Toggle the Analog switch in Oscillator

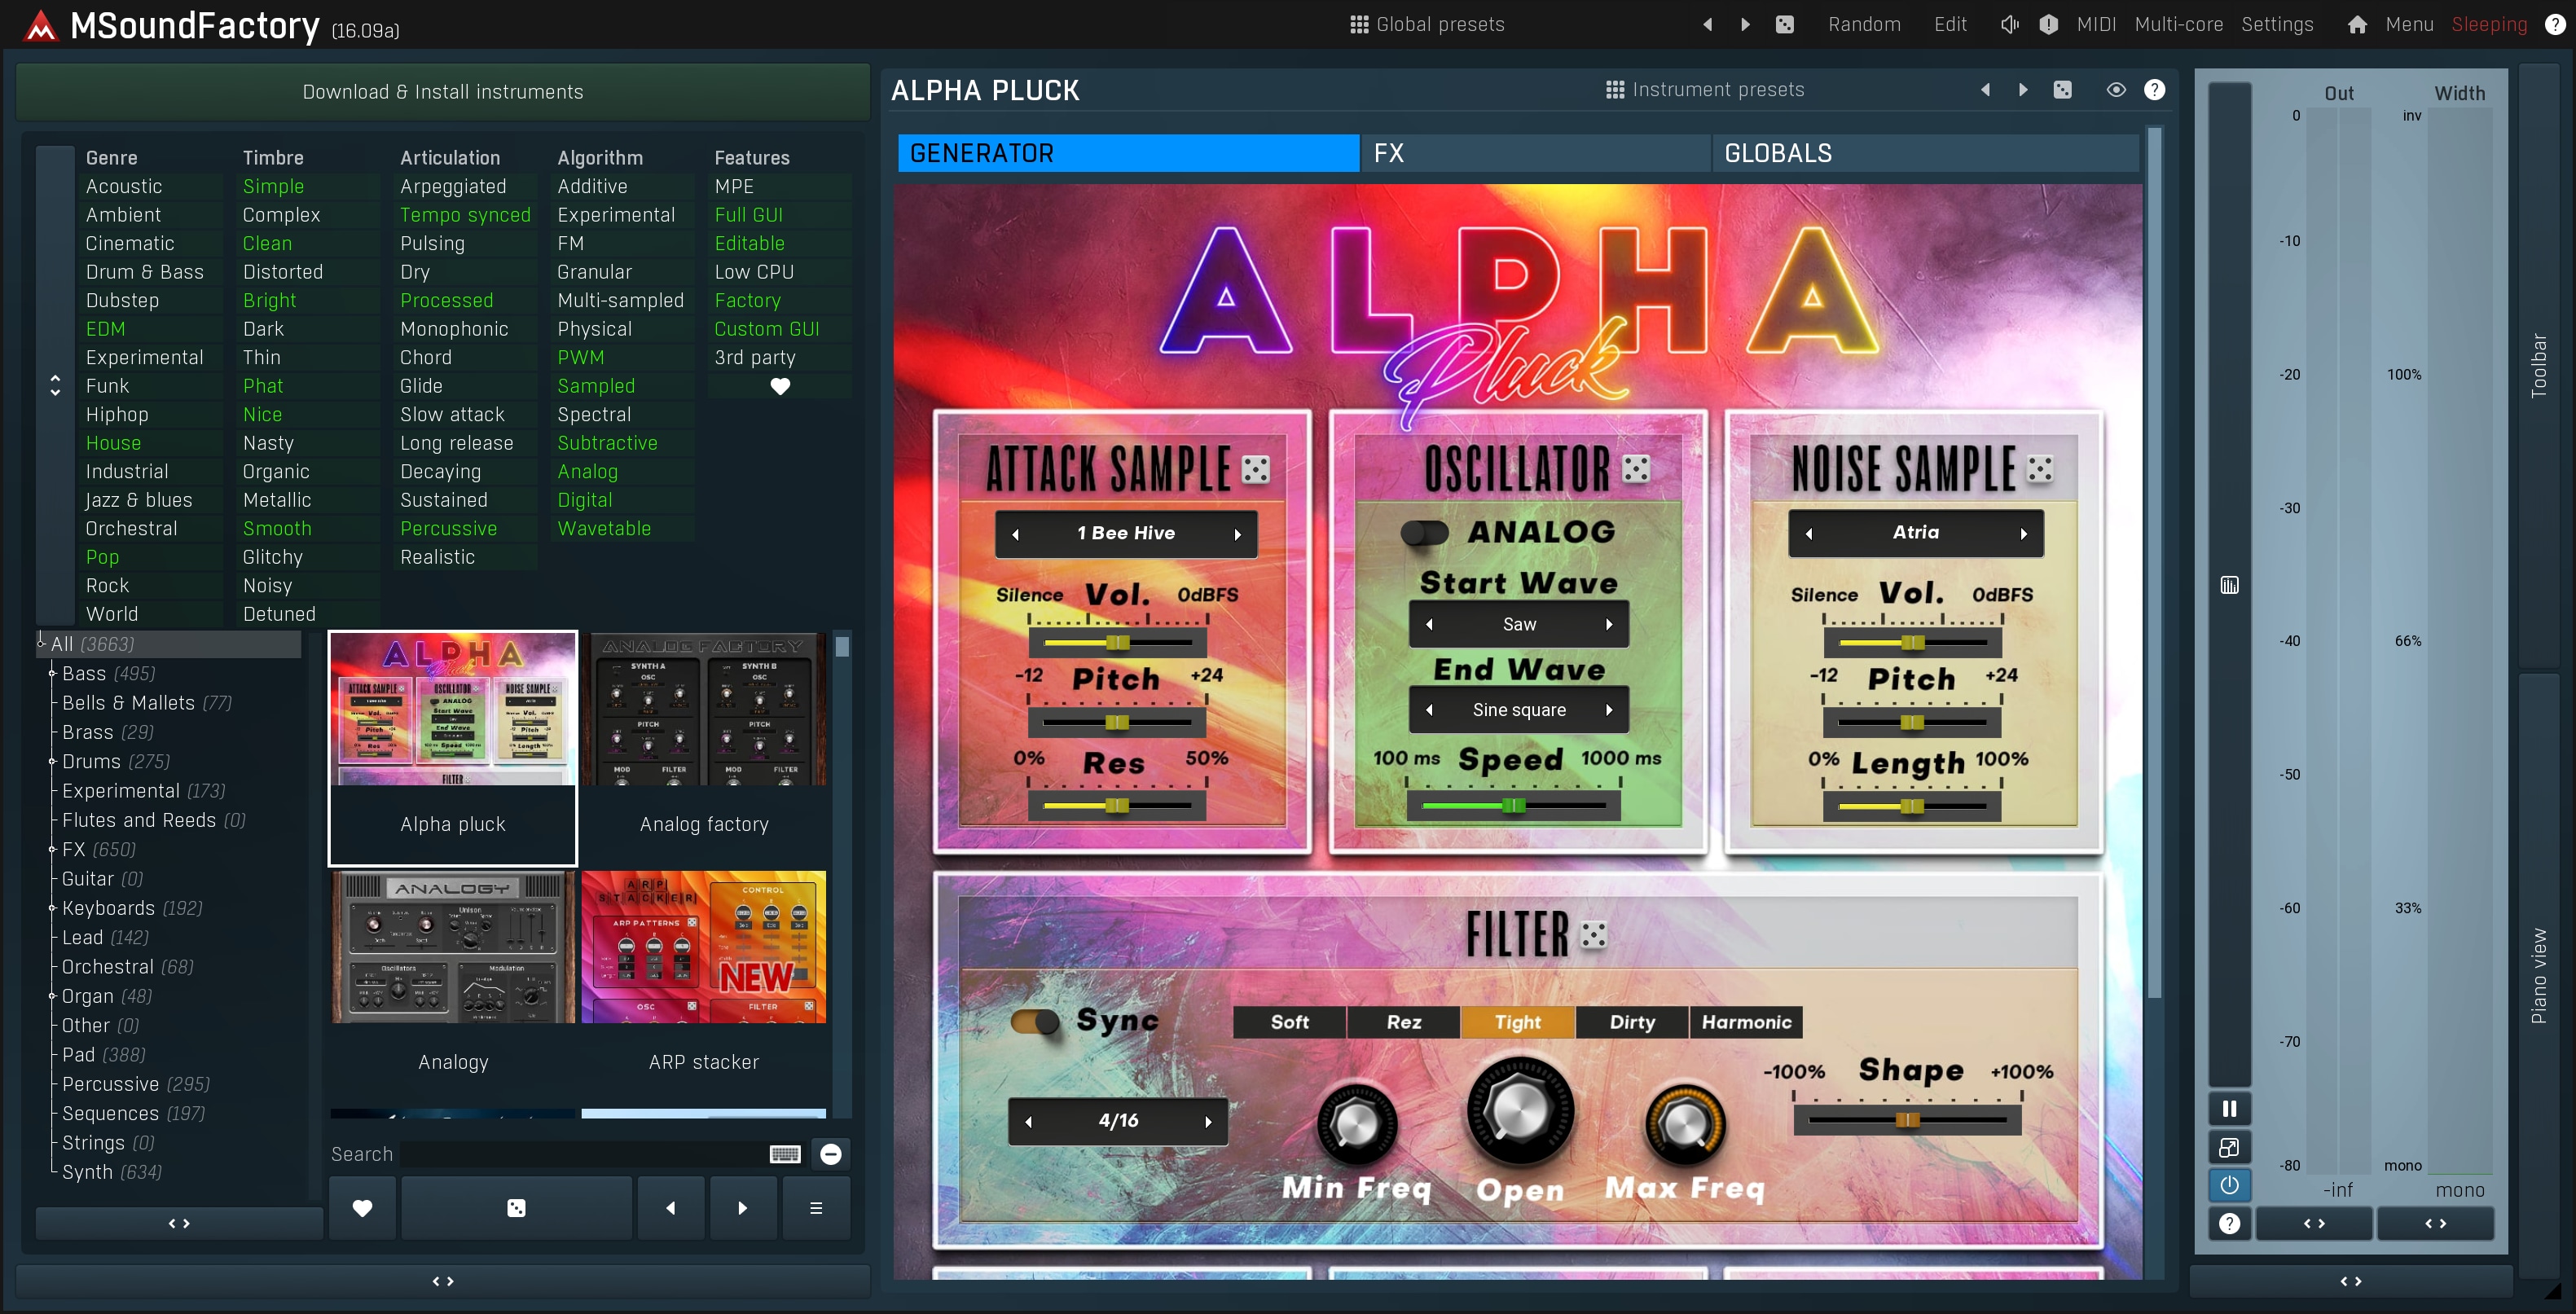click(1424, 532)
